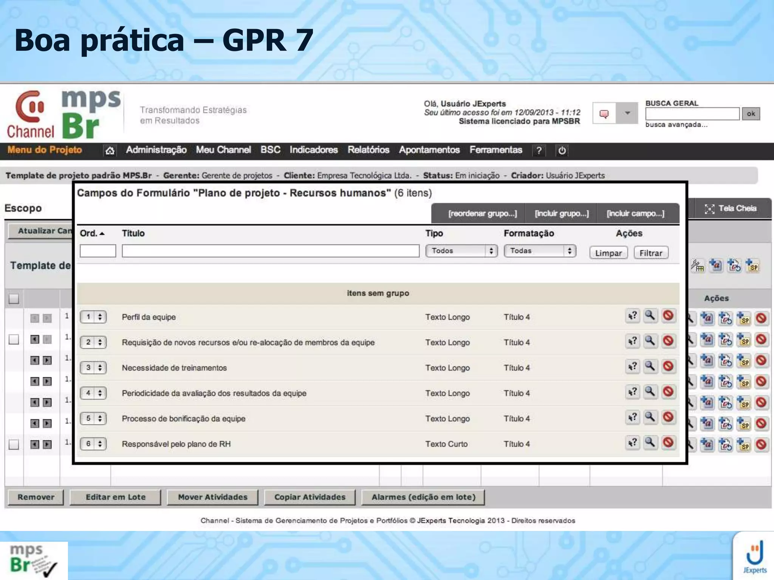
Task: Click Editar em Lote button
Action: pyautogui.click(x=116, y=497)
